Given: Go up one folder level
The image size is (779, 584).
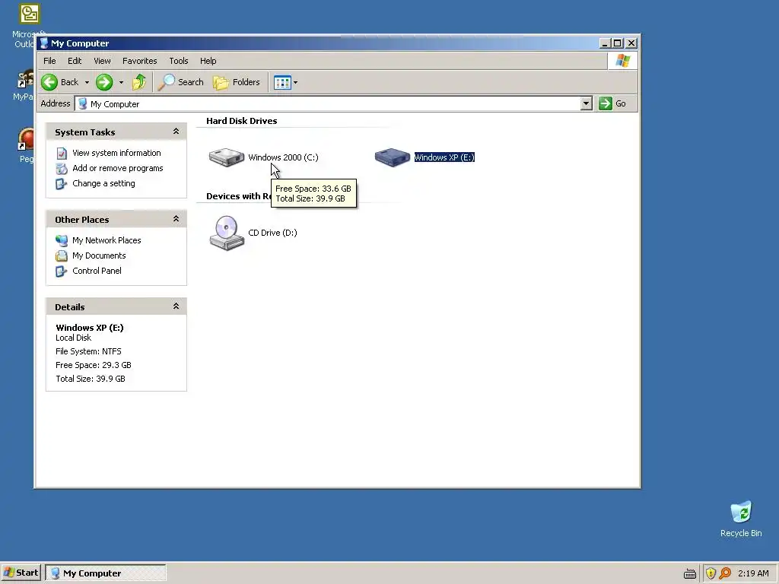Looking at the screenshot, I should tap(139, 82).
